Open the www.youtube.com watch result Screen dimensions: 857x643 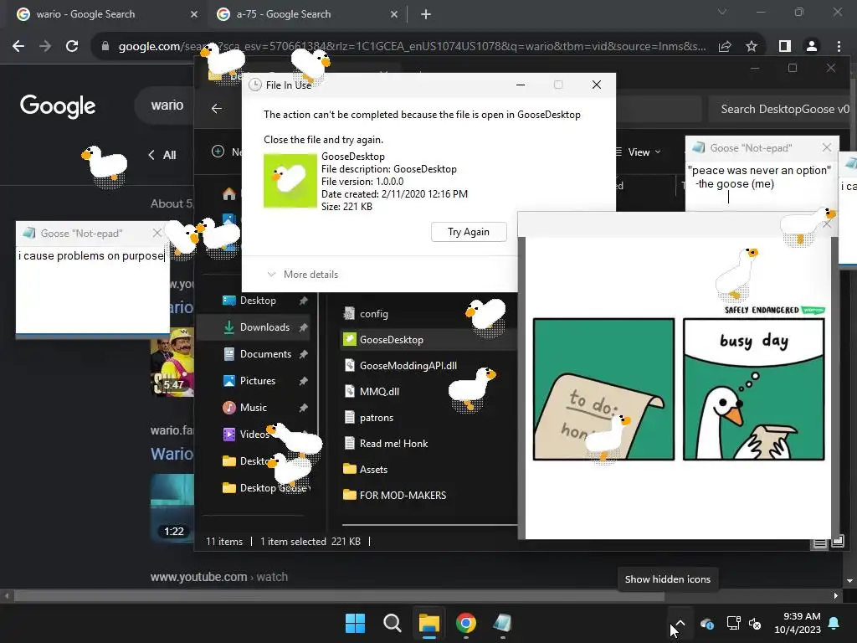[219, 577]
